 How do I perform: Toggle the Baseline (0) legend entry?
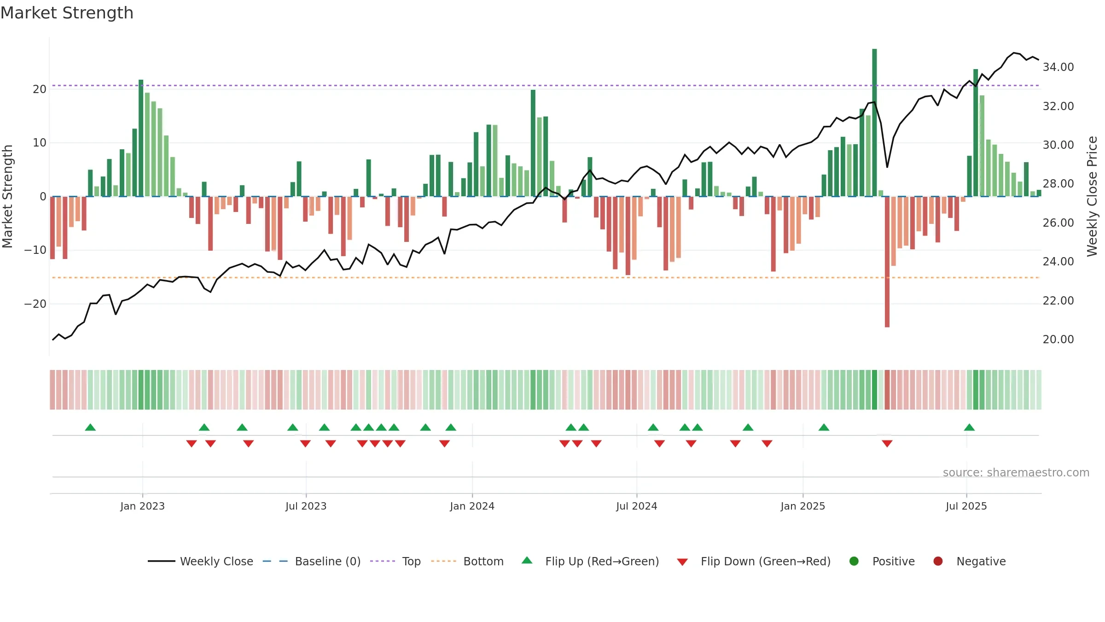pos(312,561)
